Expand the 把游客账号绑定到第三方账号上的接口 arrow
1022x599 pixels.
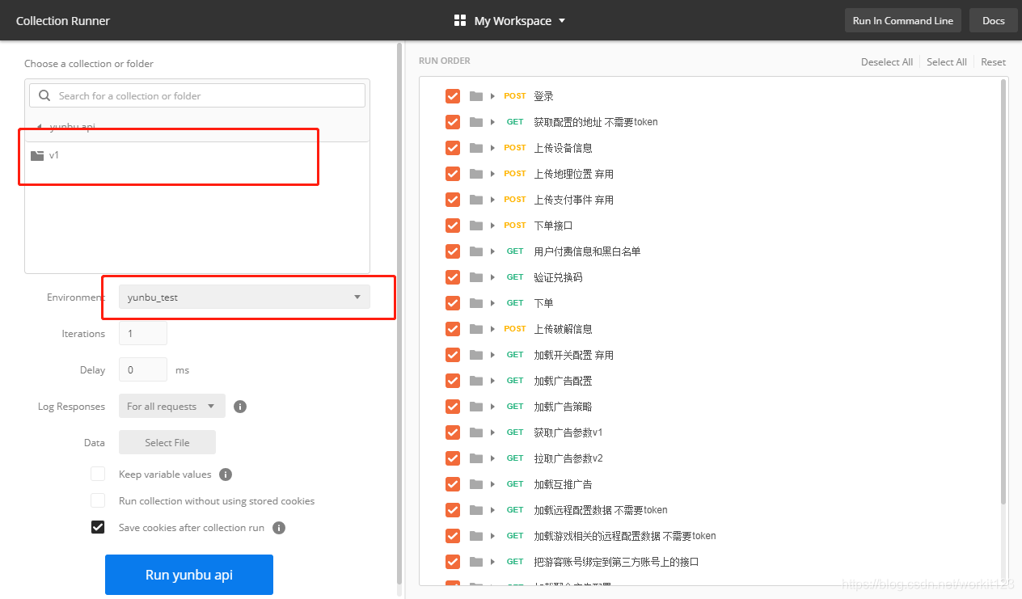[492, 562]
